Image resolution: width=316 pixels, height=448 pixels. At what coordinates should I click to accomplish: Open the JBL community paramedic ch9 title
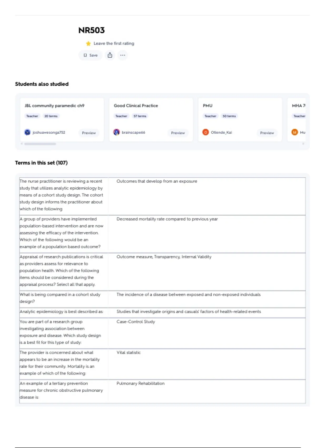coord(55,106)
